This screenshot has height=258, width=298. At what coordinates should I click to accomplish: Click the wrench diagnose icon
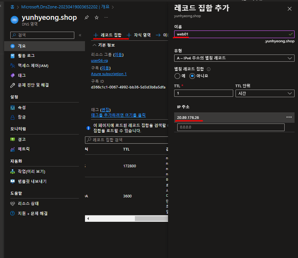tap(13, 85)
